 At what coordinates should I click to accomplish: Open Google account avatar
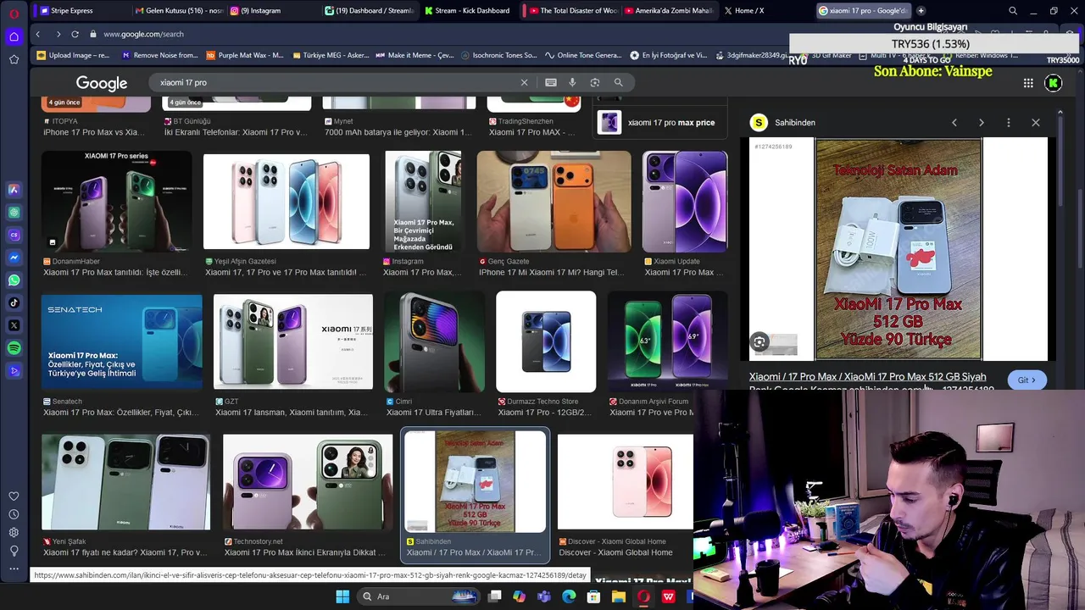(1054, 83)
